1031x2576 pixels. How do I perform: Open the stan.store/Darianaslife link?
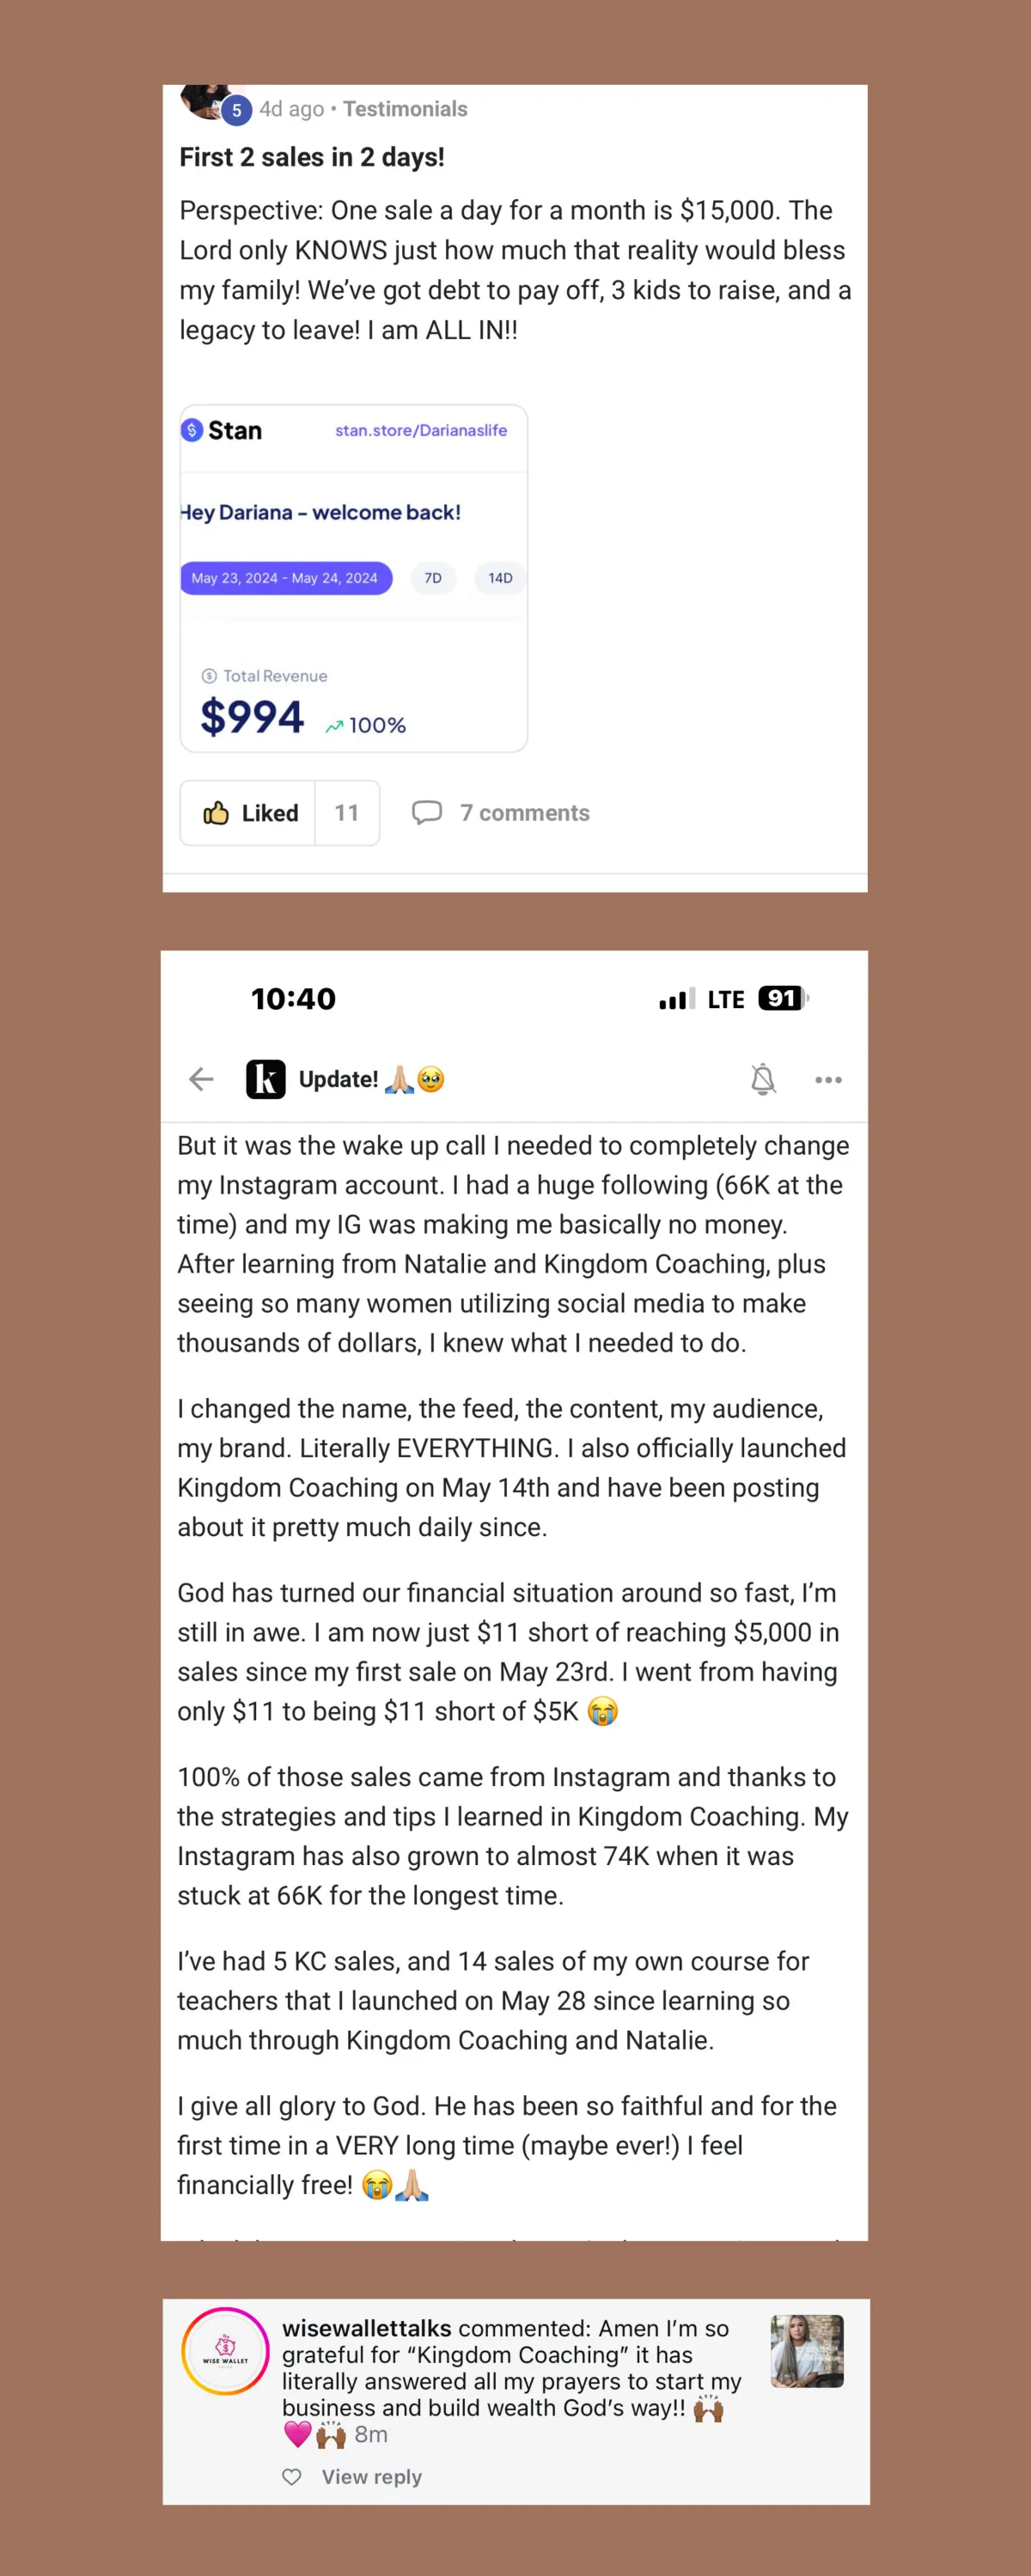(420, 430)
